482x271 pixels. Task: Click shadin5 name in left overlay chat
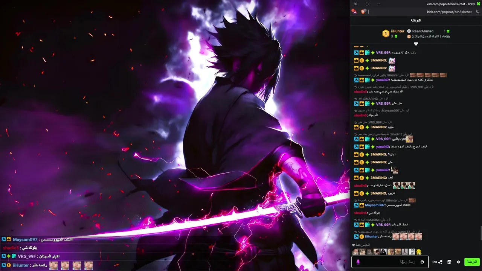point(11,248)
